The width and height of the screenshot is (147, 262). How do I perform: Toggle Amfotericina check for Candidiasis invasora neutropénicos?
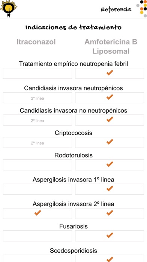pos(110,97)
